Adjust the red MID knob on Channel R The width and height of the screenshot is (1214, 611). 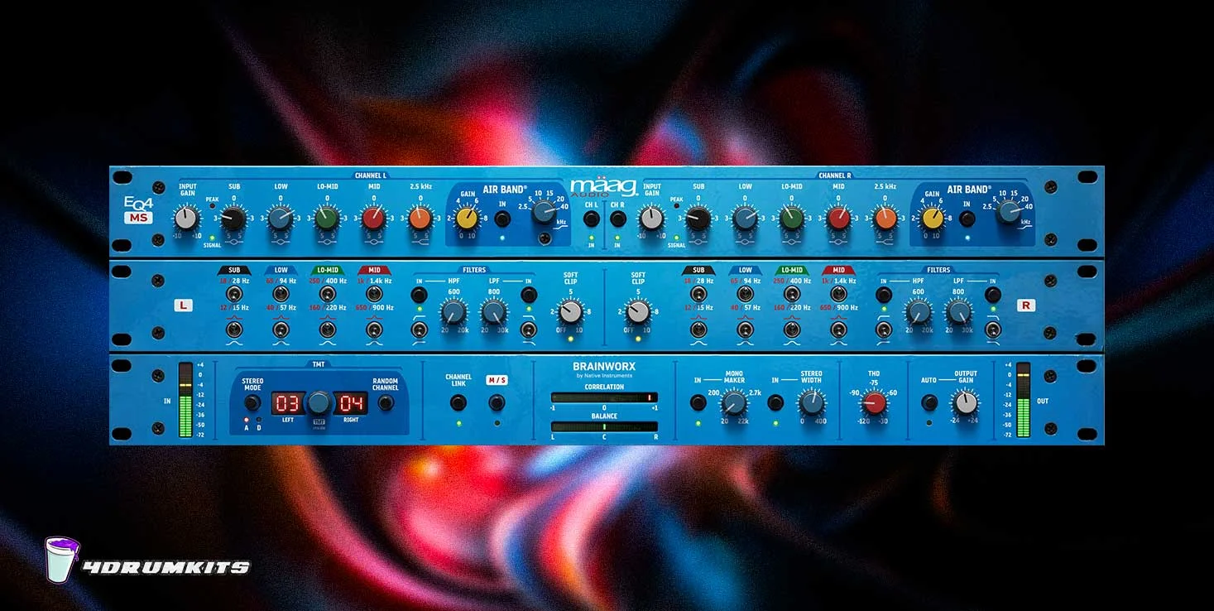pyautogui.click(x=838, y=219)
